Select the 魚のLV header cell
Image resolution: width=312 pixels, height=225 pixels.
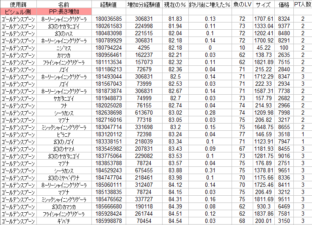click(242, 4)
